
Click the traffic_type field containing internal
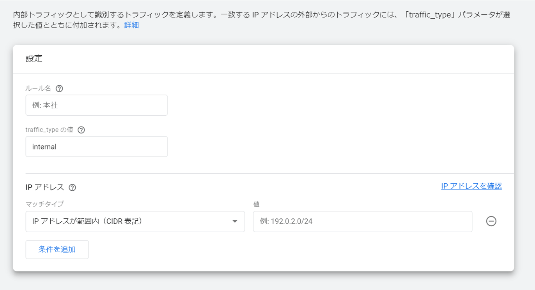(96, 147)
